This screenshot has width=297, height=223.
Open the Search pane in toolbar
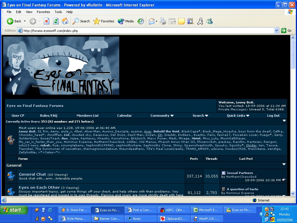(81, 21)
